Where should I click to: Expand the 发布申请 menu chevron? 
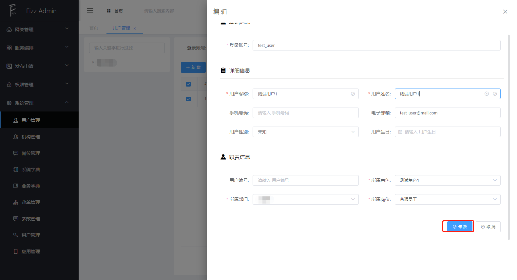point(67,65)
